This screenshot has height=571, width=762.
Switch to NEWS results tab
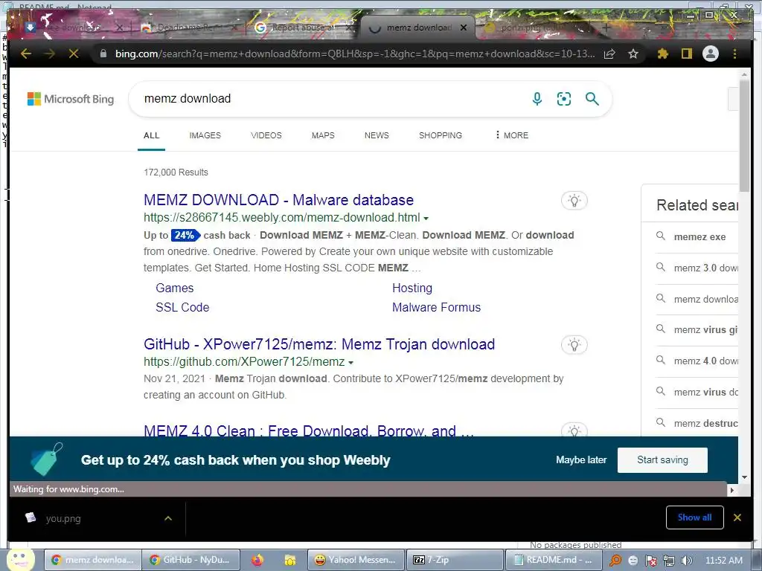click(x=377, y=135)
